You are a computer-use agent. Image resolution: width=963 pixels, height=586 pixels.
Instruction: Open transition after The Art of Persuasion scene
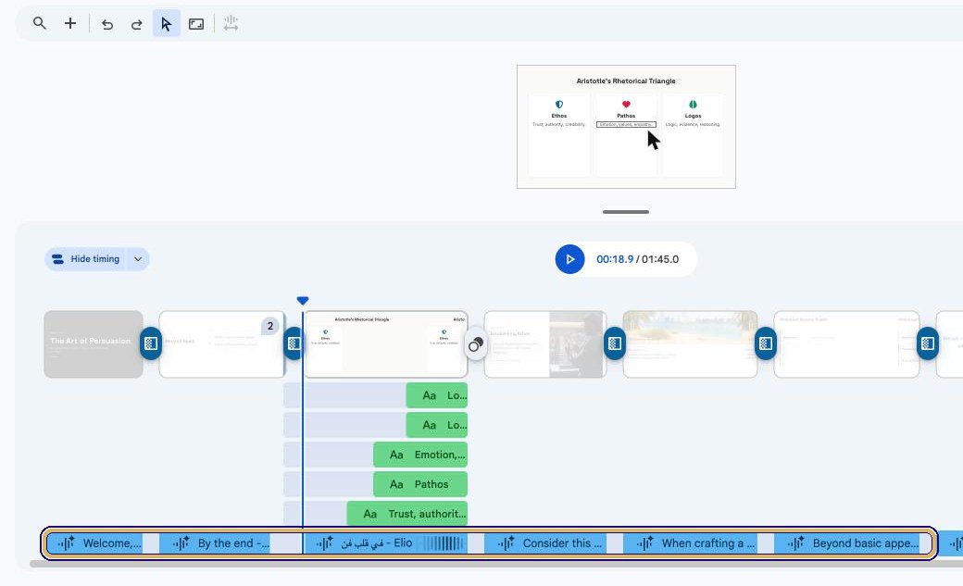coord(151,343)
